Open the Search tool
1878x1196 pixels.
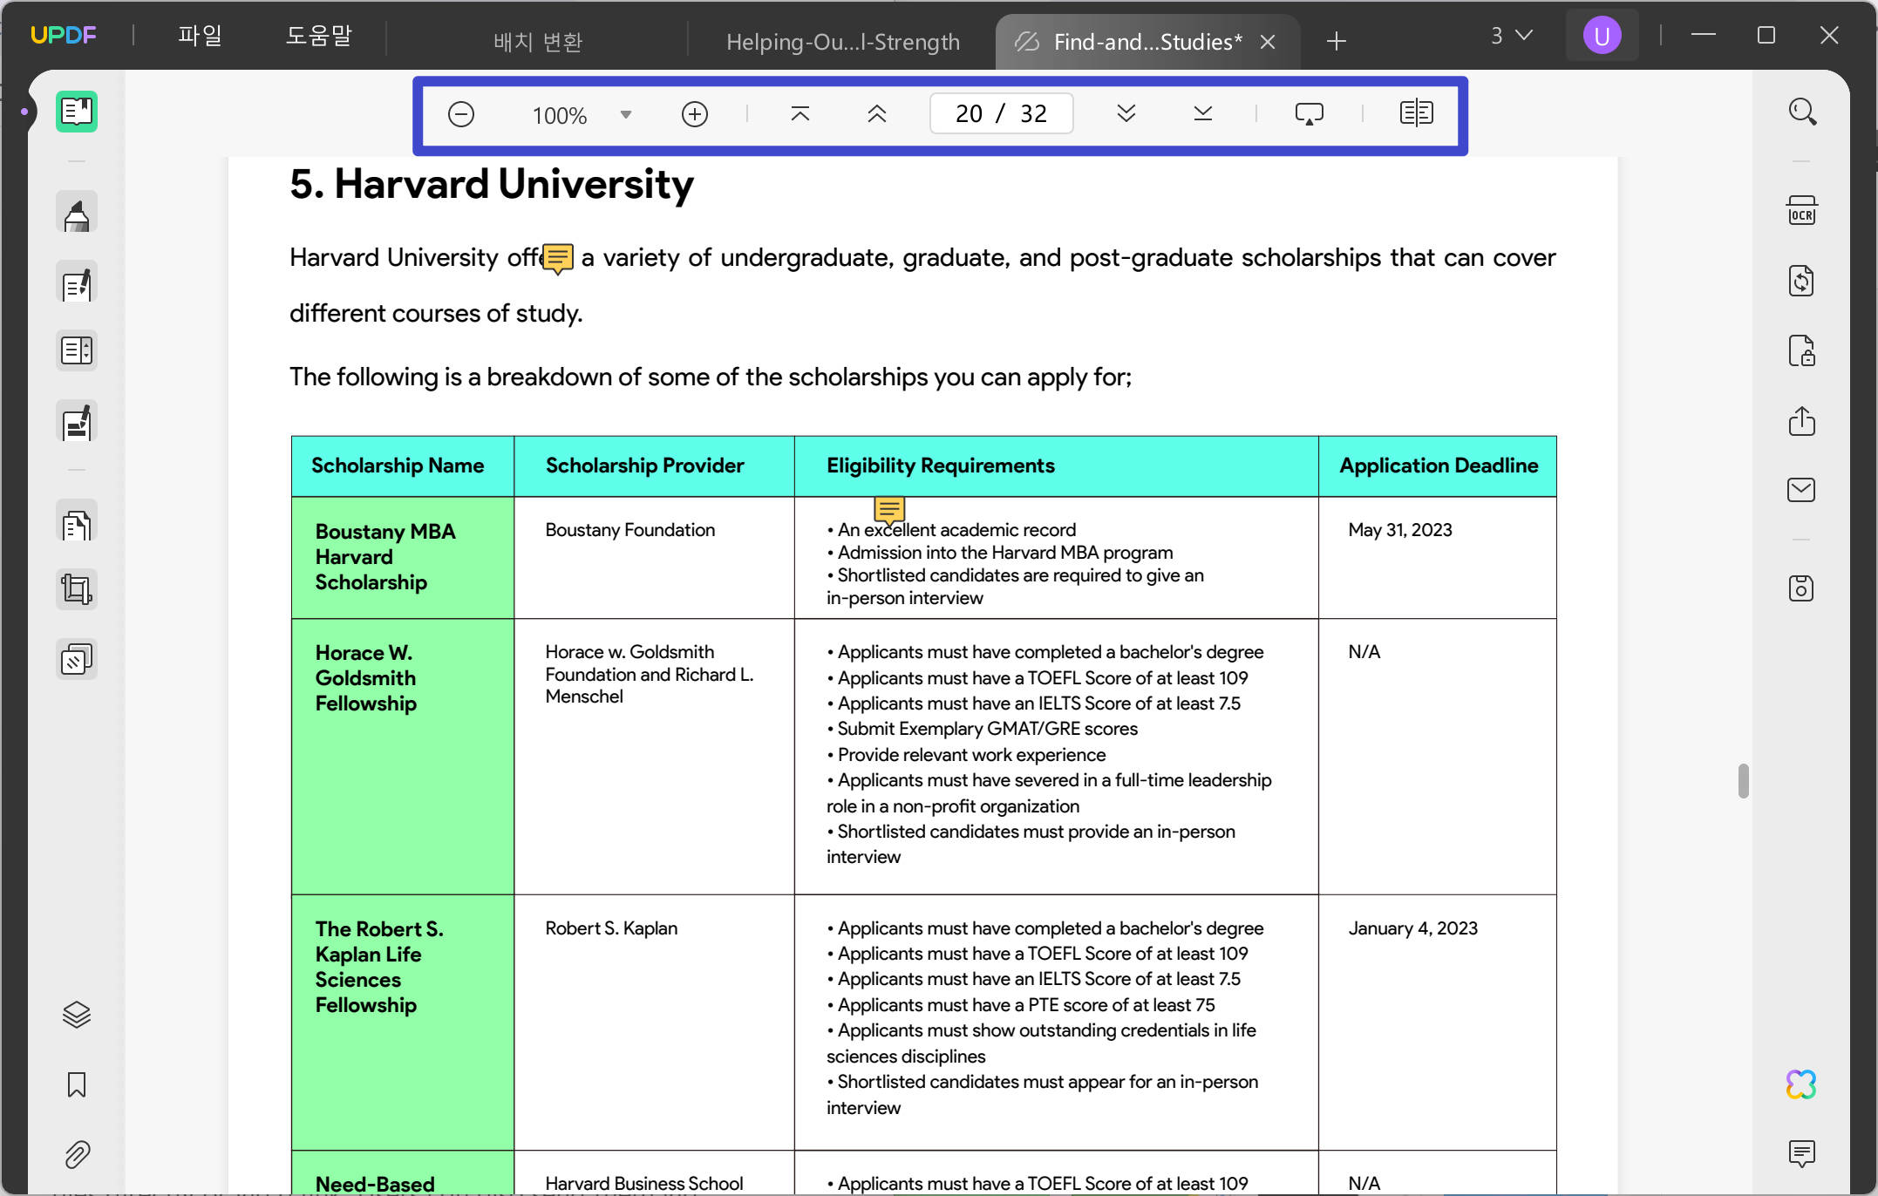coord(1802,112)
